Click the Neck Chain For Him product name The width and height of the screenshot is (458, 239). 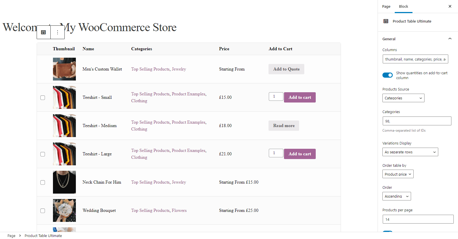click(102, 182)
